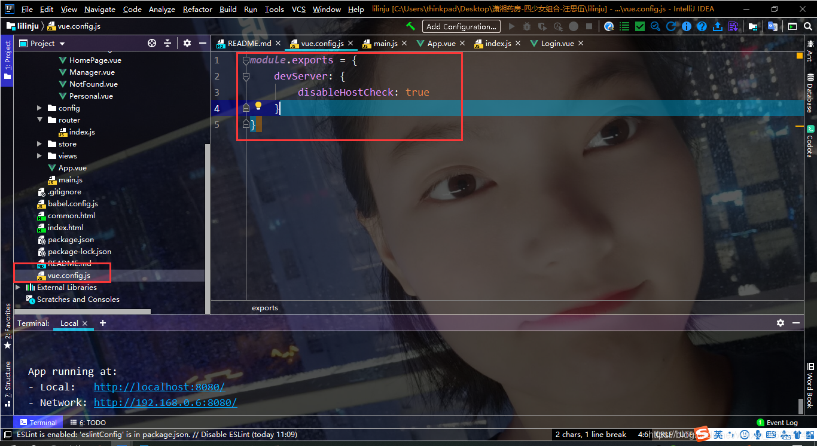Screen dimensions: 817x446
Task: Toggle the Word Book tool window
Action: 810,386
